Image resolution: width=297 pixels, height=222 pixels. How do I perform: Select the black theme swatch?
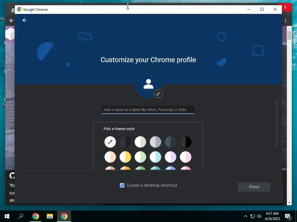pos(186,142)
